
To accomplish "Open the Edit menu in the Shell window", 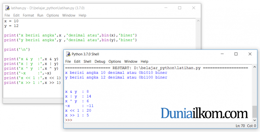I will 77,61.
